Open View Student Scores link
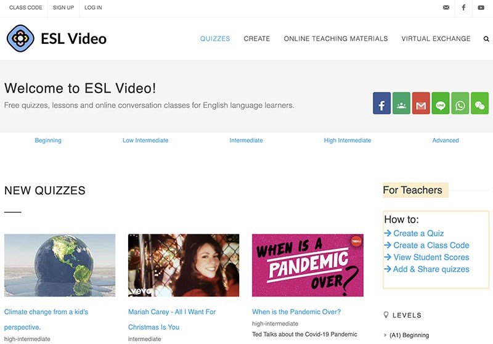 (x=431, y=257)
